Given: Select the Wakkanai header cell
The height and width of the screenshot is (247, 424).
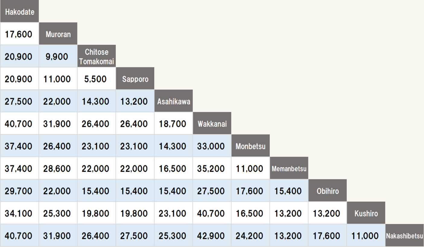Looking at the screenshot, I should point(212,124).
